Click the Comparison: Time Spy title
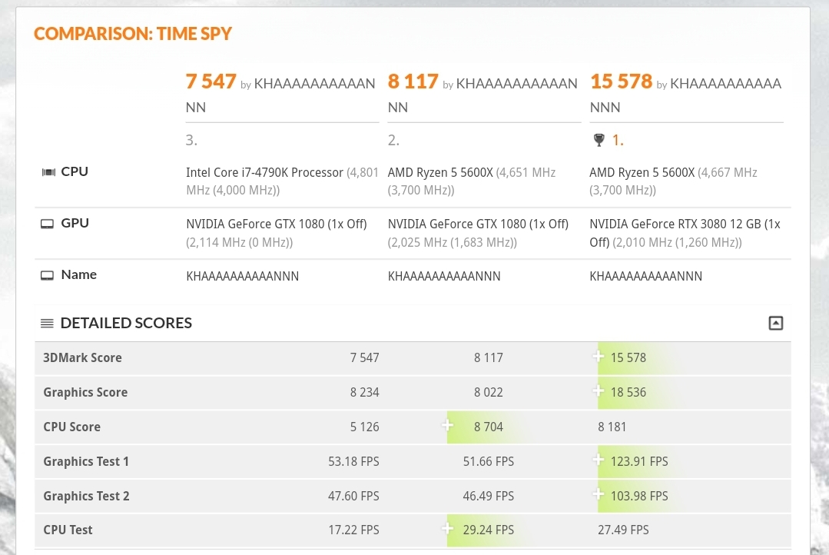Viewport: 829px width, 555px height. 133,34
